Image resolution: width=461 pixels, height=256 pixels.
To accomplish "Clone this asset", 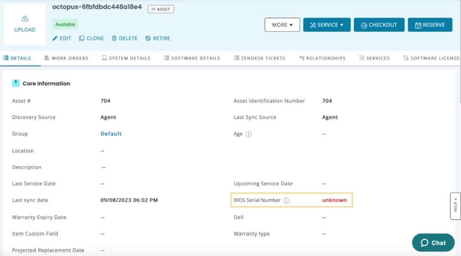I will (x=91, y=39).
